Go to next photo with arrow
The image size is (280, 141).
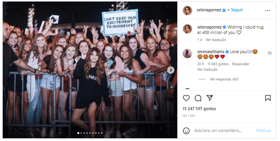coord(171,70)
